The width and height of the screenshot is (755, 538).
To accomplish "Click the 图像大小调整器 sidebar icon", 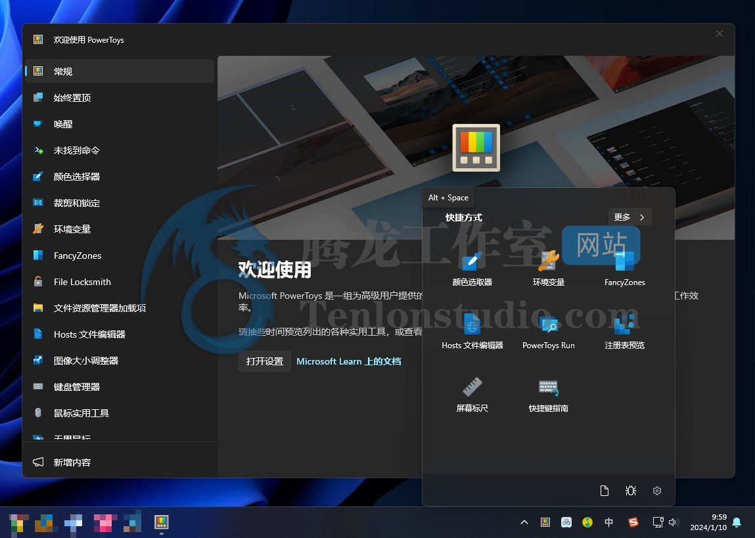I will coord(38,361).
